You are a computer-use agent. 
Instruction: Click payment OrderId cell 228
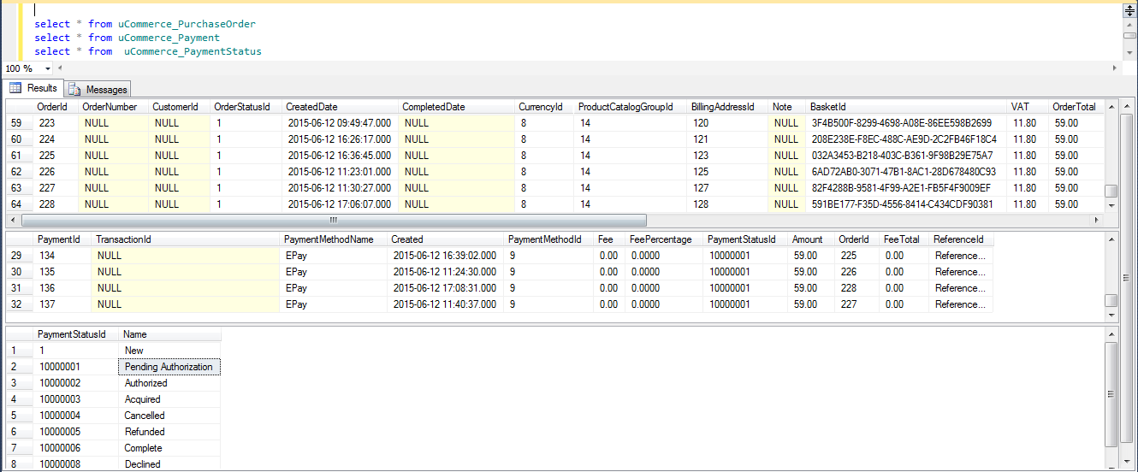point(856,288)
